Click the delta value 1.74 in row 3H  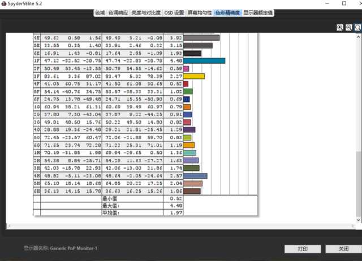point(176,168)
